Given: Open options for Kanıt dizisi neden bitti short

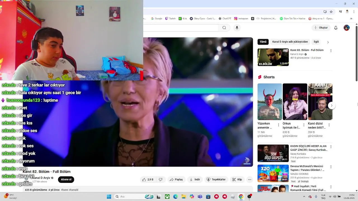Looking at the screenshot, I should click(329, 125).
